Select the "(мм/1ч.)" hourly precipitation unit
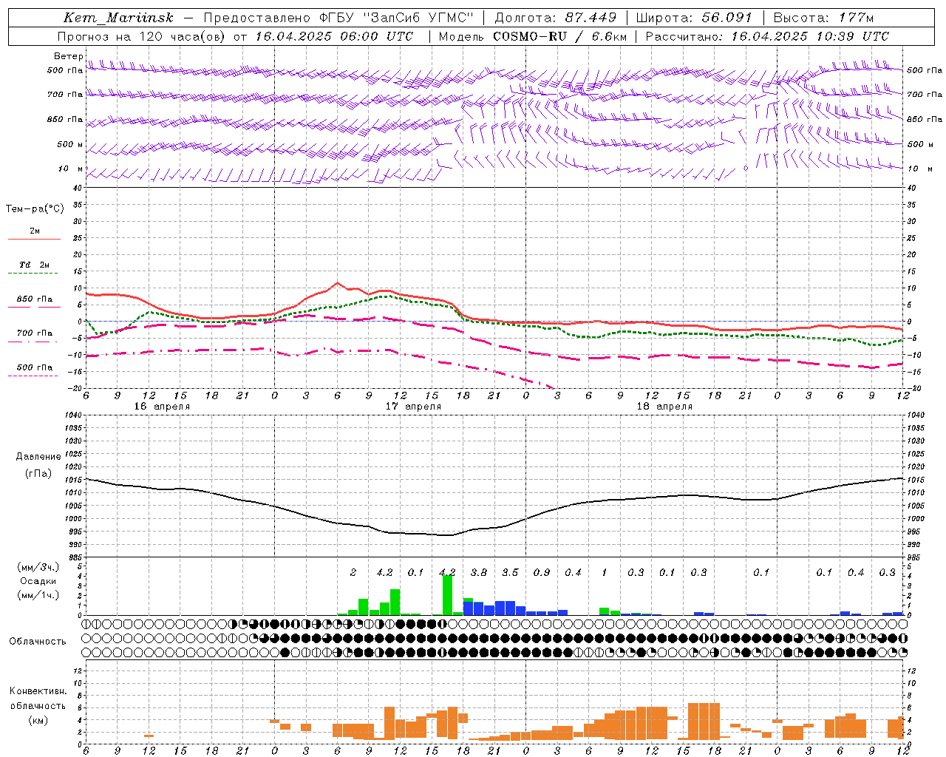946x757 pixels. (x=39, y=595)
